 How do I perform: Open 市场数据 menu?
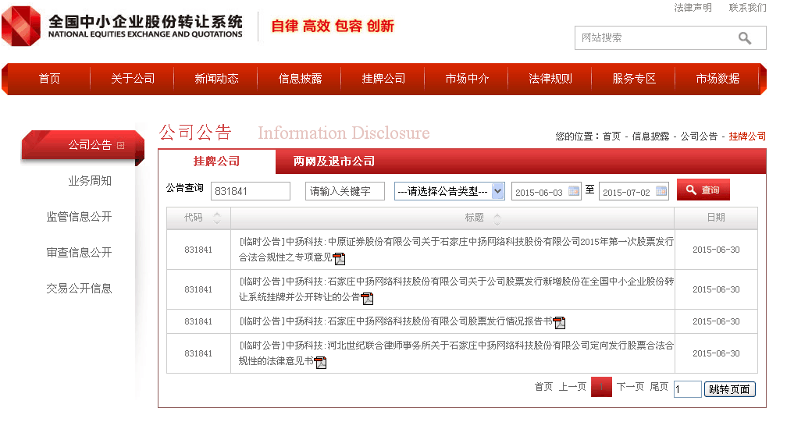point(718,79)
